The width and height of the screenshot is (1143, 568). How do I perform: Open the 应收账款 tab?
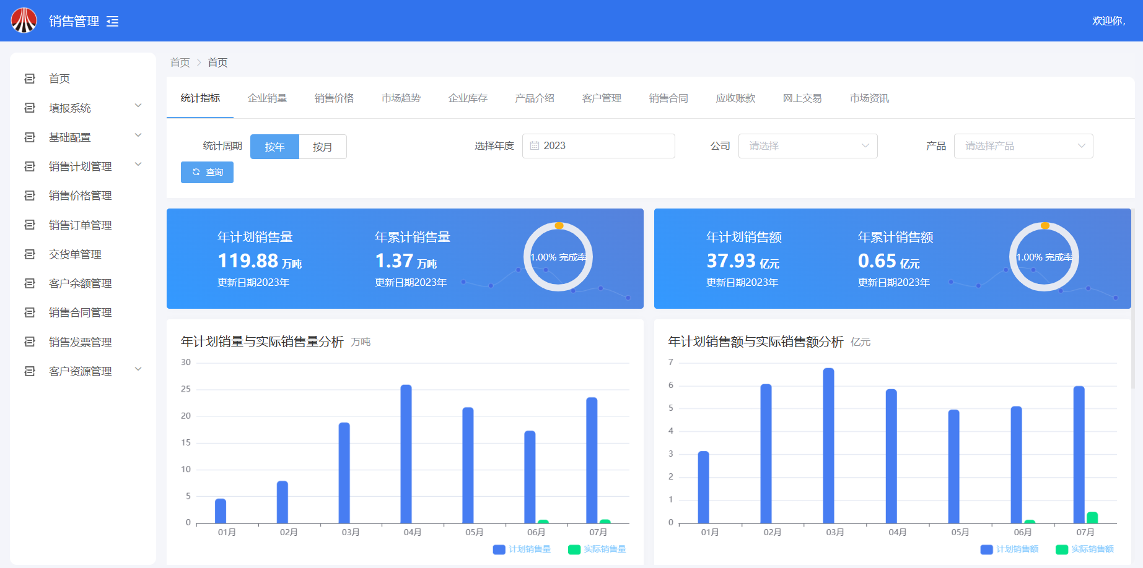coord(735,98)
